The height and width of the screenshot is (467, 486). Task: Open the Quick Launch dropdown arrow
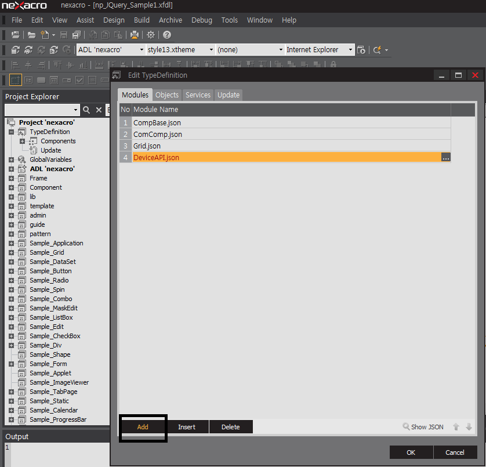(386, 50)
